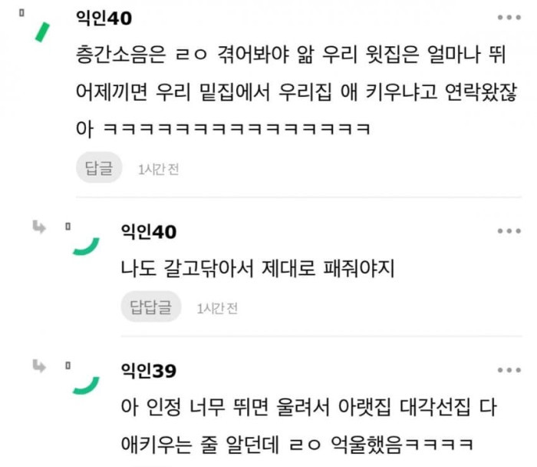Click the reply text starting with 아 인정 너무 뛰면
The width and height of the screenshot is (537, 467).
309,426
